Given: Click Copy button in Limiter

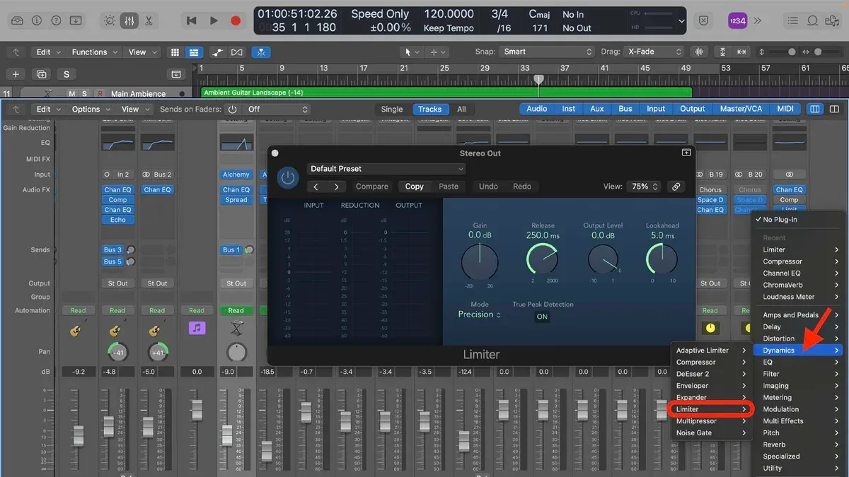Looking at the screenshot, I should [x=415, y=187].
